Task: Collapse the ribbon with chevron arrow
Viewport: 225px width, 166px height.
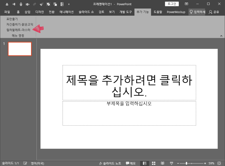Action: pyautogui.click(x=221, y=36)
